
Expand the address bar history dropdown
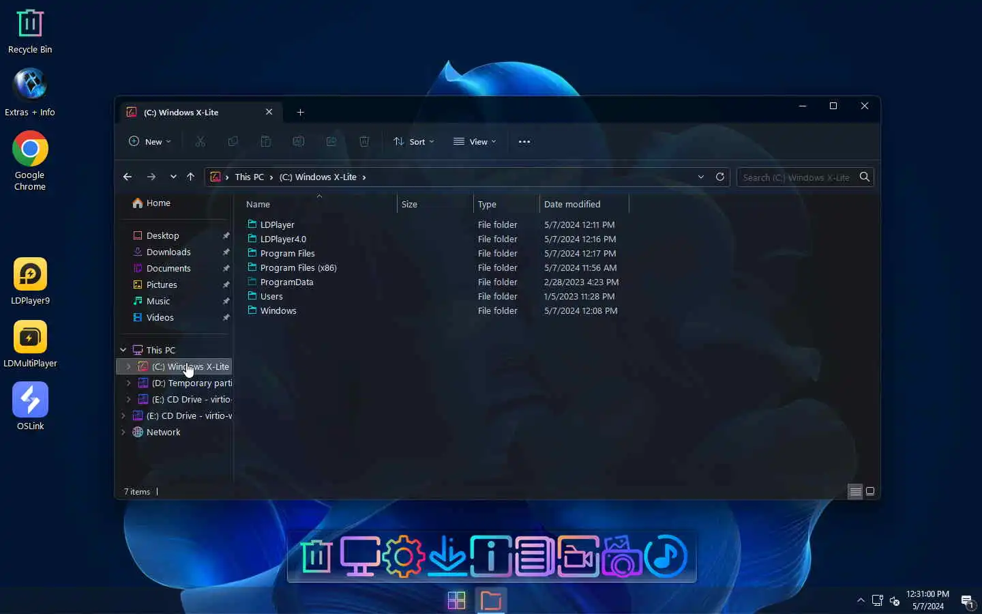tap(700, 177)
